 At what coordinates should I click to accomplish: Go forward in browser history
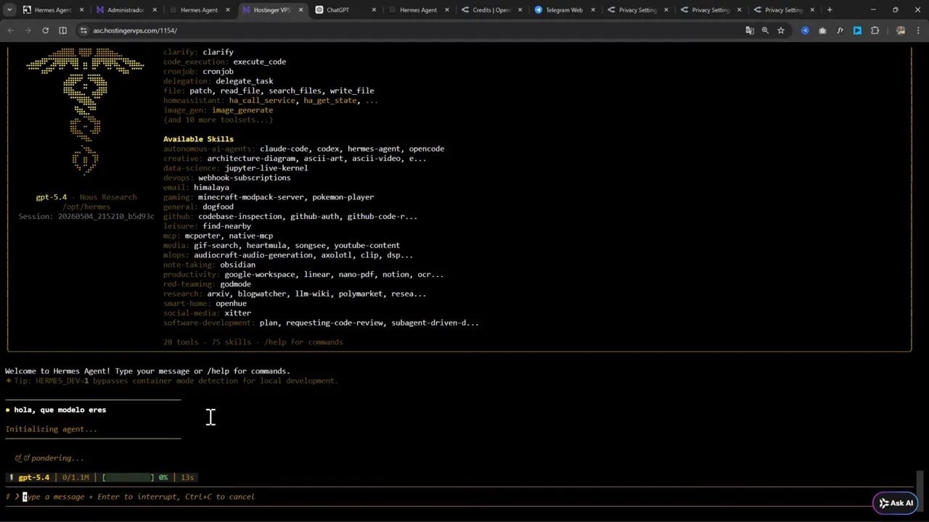(28, 30)
